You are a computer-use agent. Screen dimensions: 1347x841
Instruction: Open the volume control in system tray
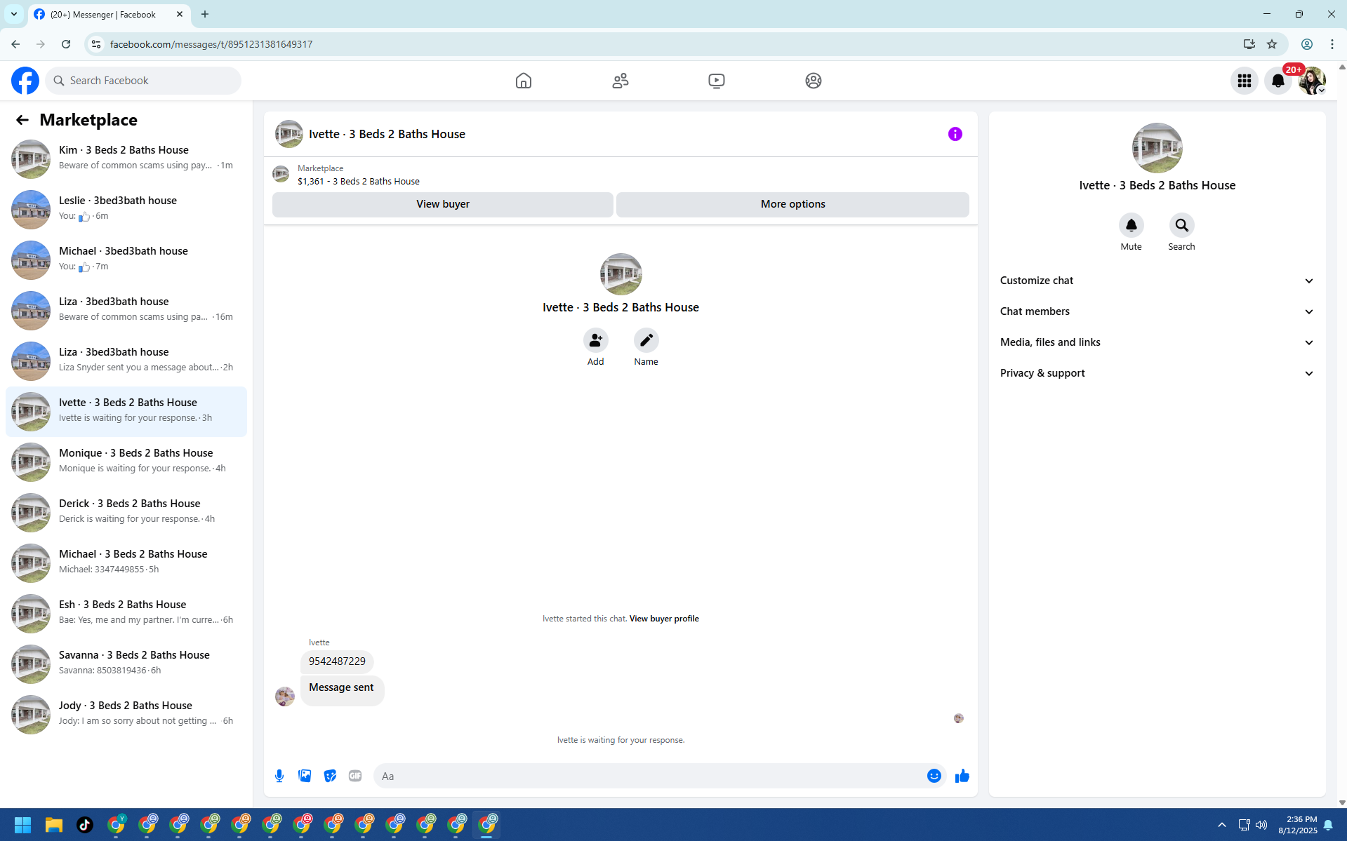click(x=1262, y=825)
